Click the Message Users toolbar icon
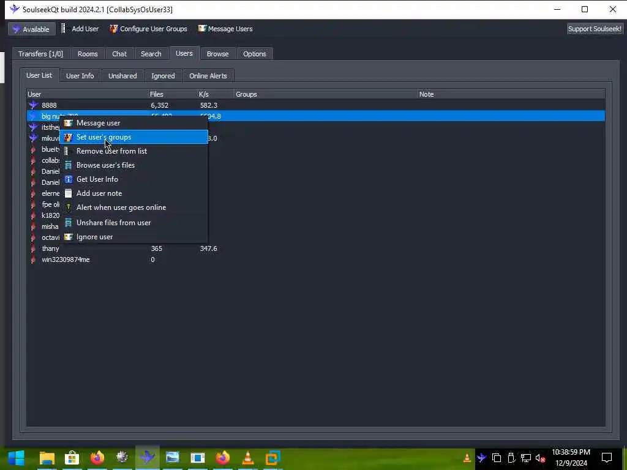The width and height of the screenshot is (627, 470). click(x=202, y=28)
